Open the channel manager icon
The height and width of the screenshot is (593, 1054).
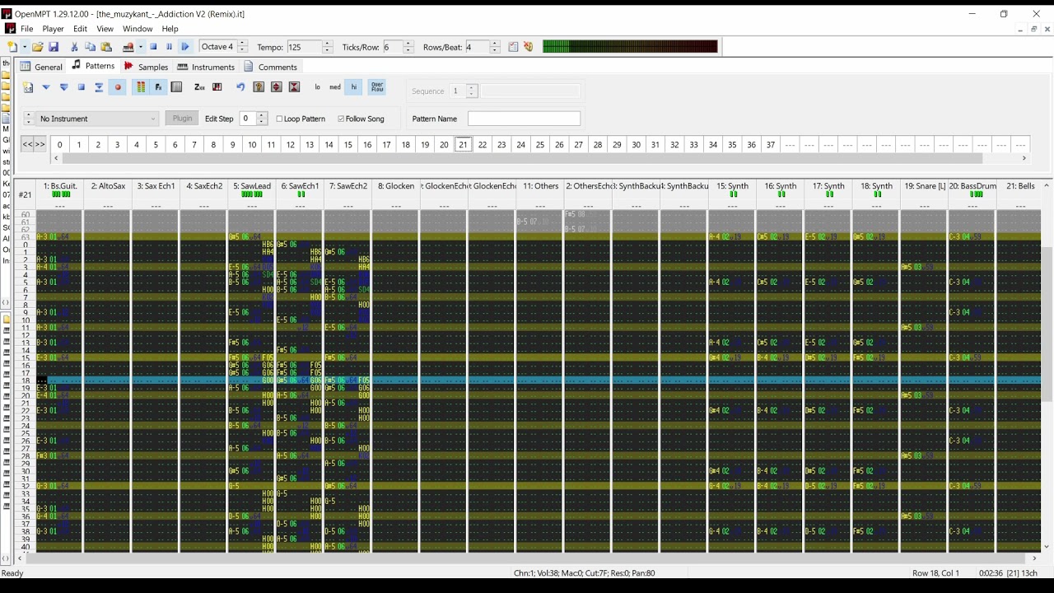click(x=176, y=87)
